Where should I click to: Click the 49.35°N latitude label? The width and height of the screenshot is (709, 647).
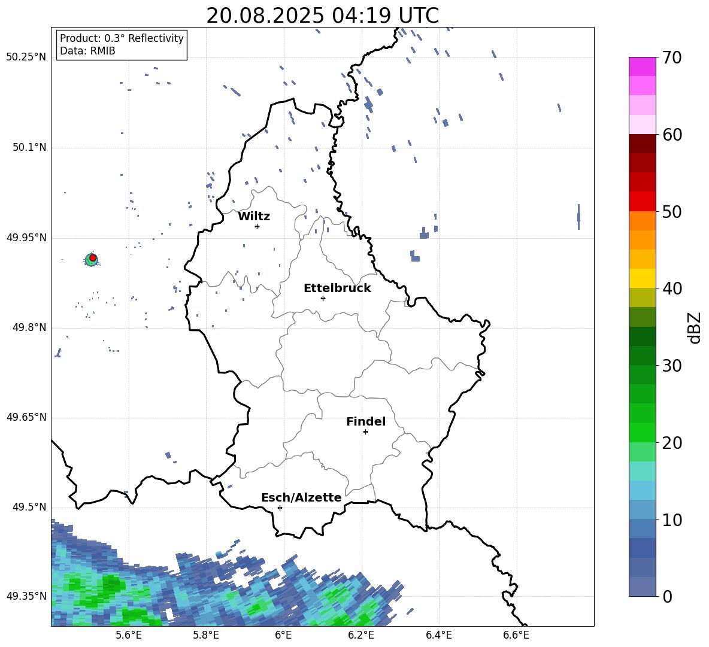tap(26, 596)
